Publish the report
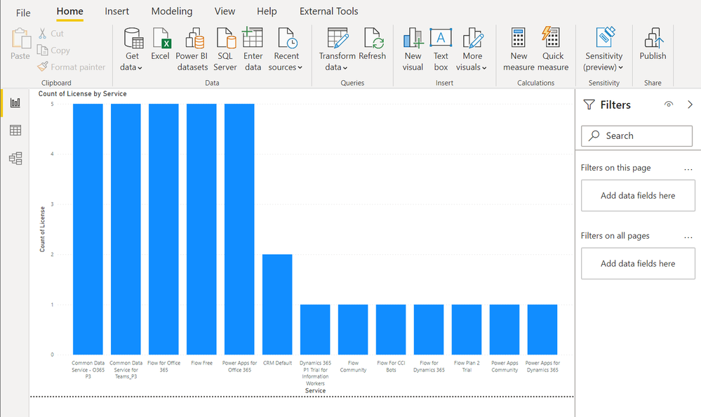 [x=653, y=44]
